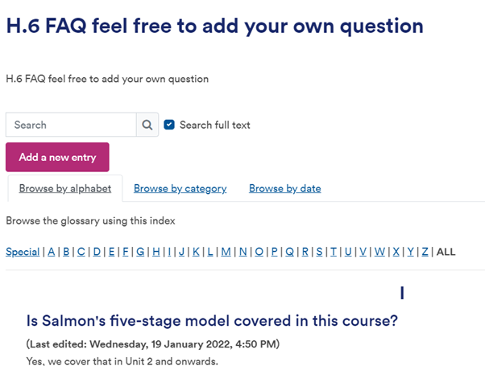485x366 pixels.
Task: Show entries for letter C
Action: click(81, 252)
